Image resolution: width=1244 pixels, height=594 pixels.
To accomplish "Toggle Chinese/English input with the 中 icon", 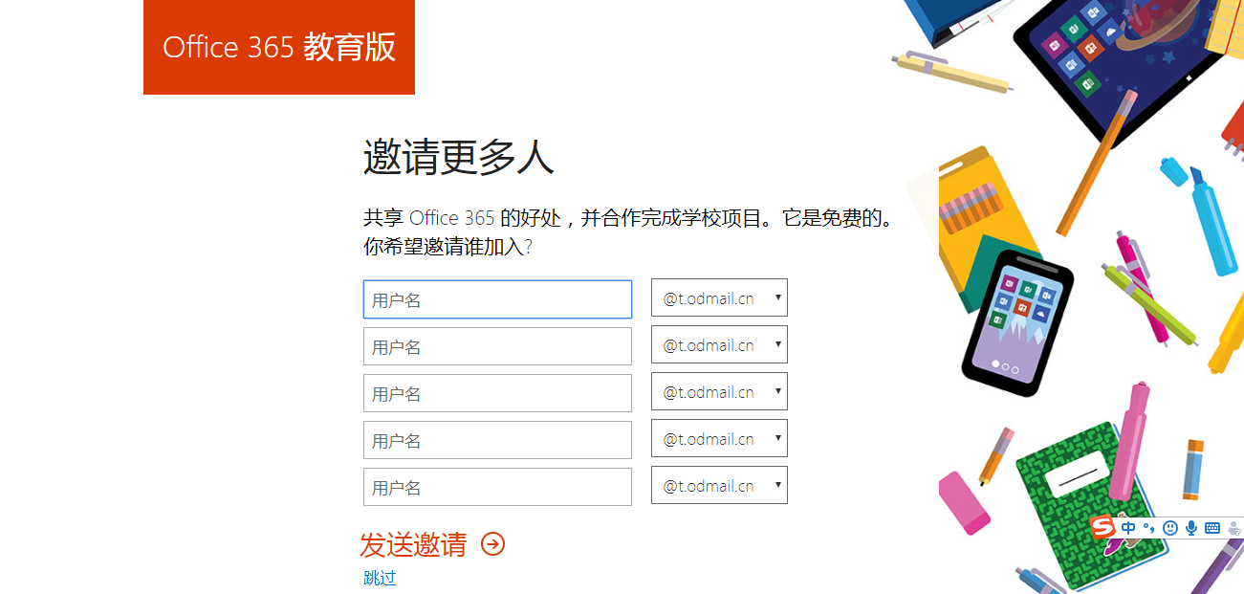I will (x=1128, y=527).
